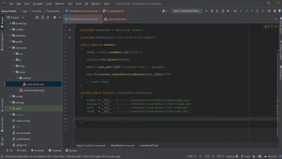Click Collapse All icon in Project panel
The image size is (282, 159).
(48, 18)
